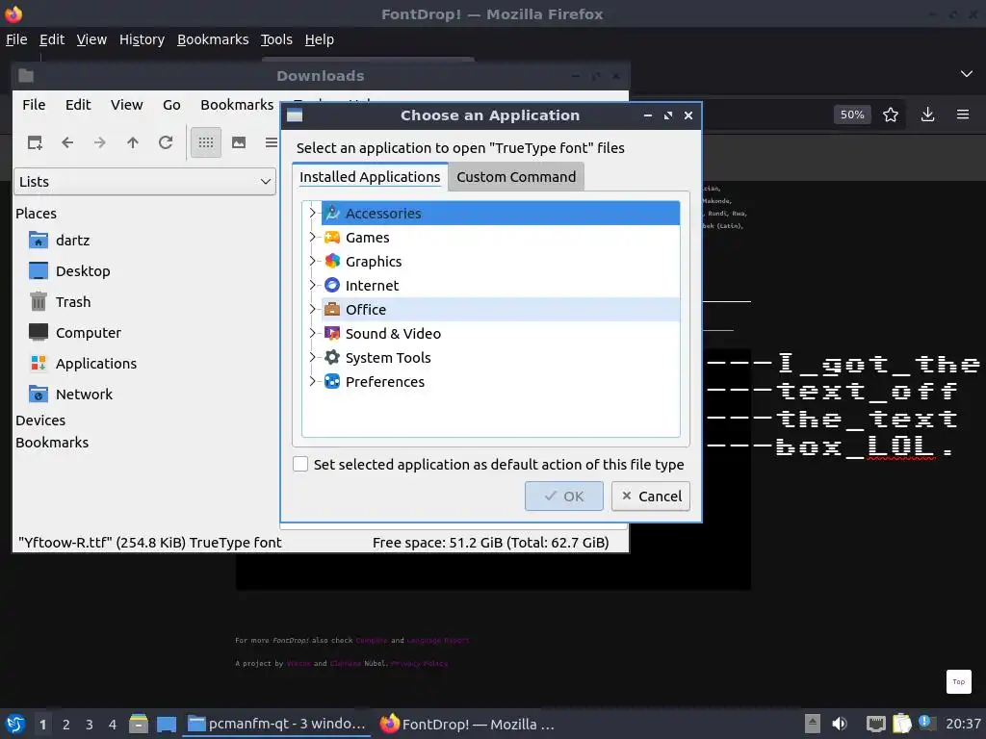The image size is (986, 739).
Task: Click the notification icon in system tray
Action: [927, 723]
